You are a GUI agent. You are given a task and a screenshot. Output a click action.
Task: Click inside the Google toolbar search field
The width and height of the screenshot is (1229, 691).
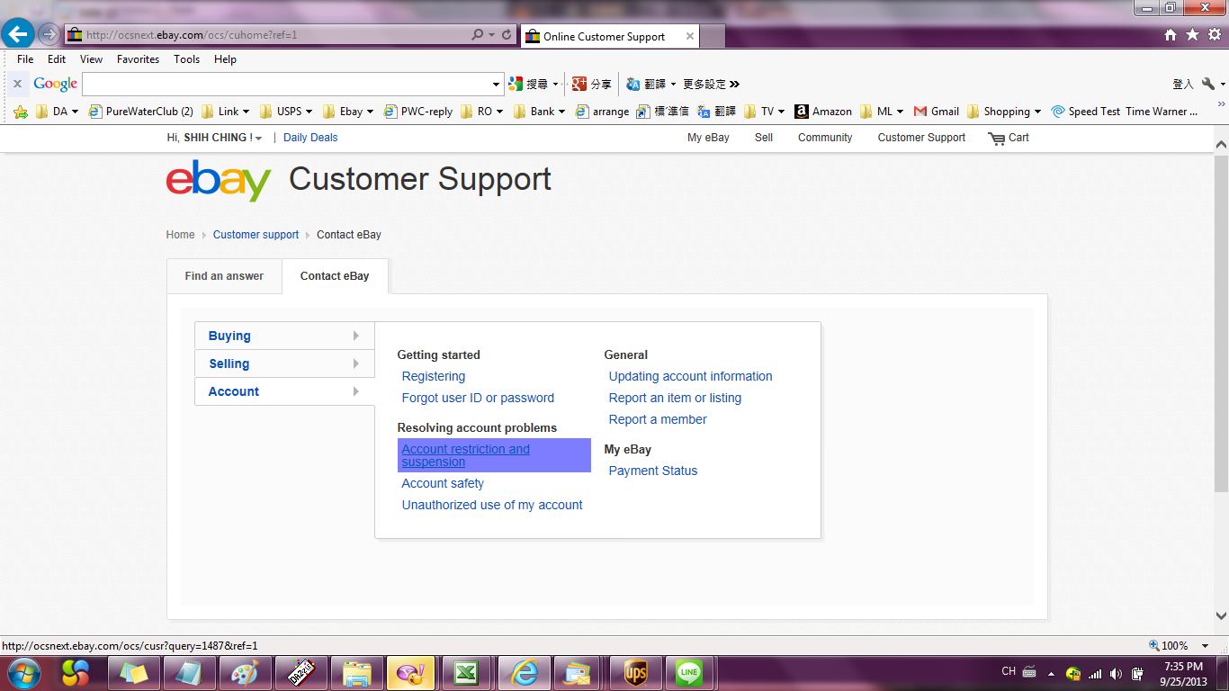tap(286, 85)
